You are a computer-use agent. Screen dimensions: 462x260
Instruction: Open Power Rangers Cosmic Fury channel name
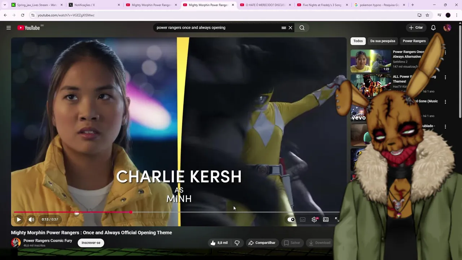[x=48, y=240]
